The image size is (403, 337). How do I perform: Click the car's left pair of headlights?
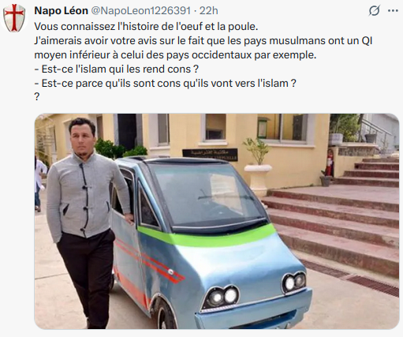pos(222,297)
